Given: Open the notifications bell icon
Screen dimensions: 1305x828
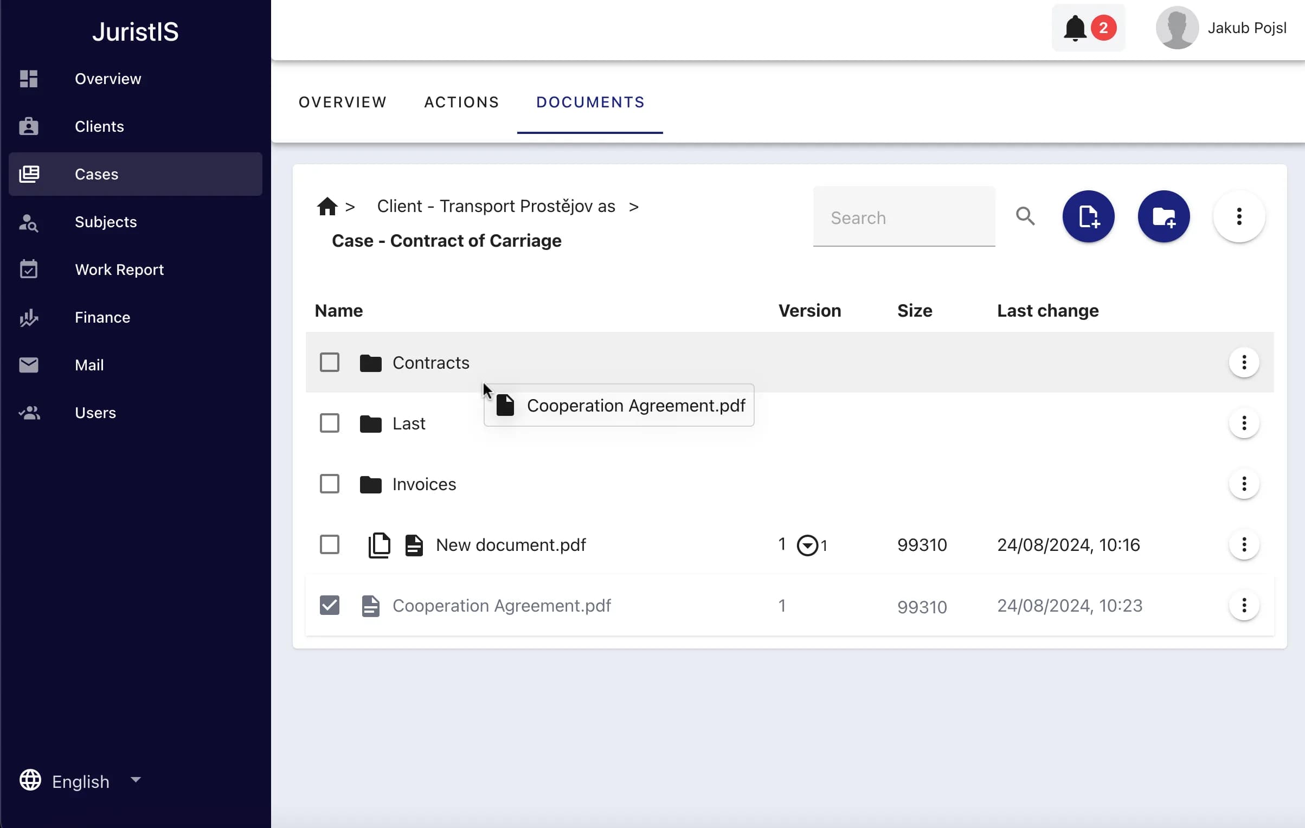Looking at the screenshot, I should coord(1075,28).
